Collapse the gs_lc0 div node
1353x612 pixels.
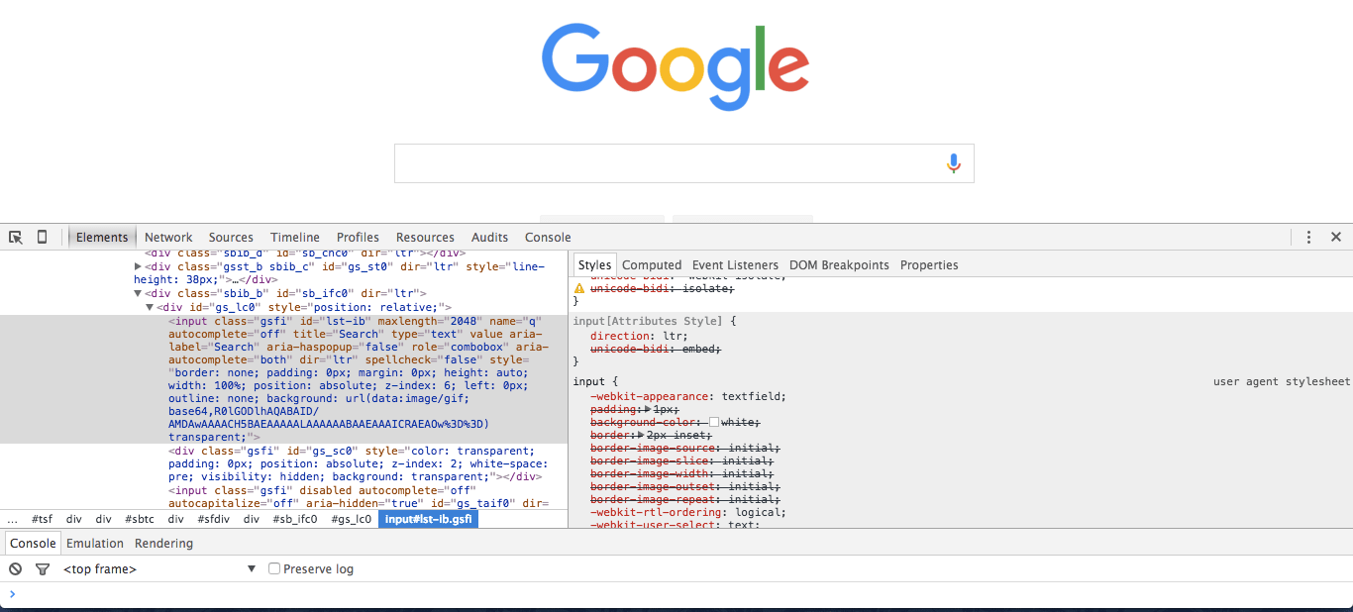tap(150, 308)
